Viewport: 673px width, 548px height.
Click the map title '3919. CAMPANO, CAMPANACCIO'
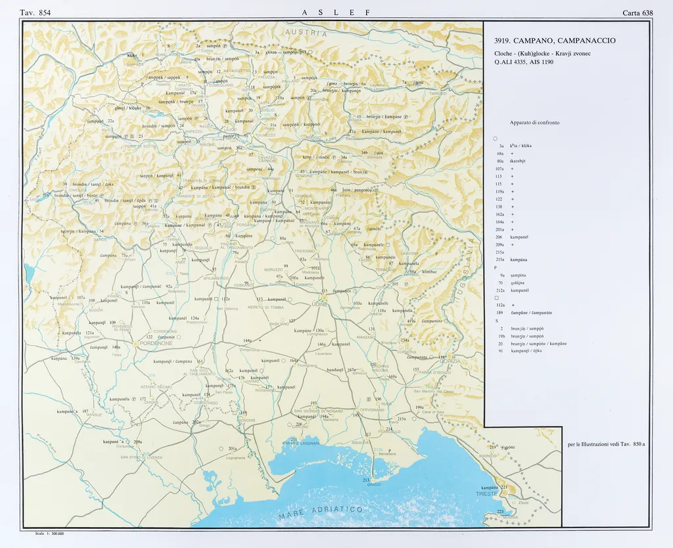[x=555, y=41]
